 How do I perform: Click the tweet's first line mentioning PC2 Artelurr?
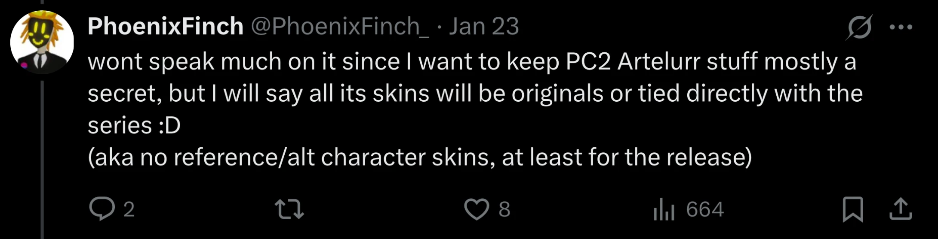472,62
